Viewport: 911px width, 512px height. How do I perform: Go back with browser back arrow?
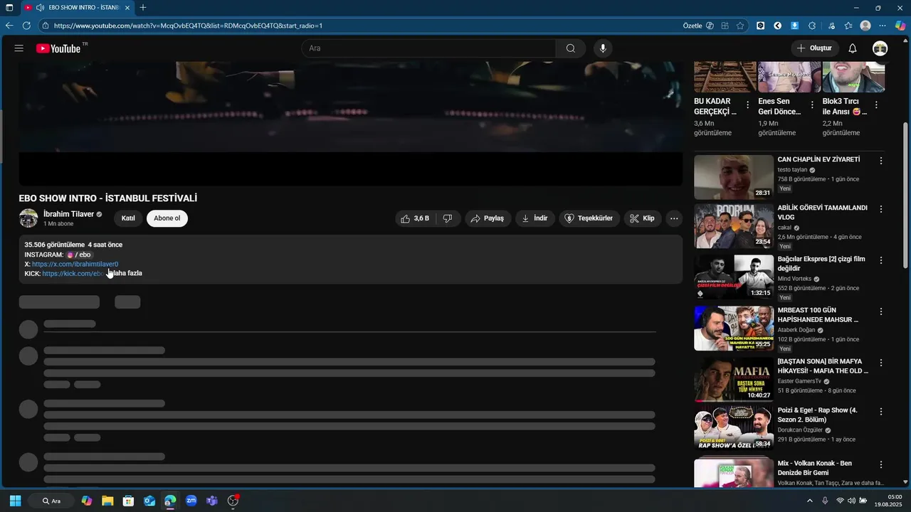(x=9, y=26)
